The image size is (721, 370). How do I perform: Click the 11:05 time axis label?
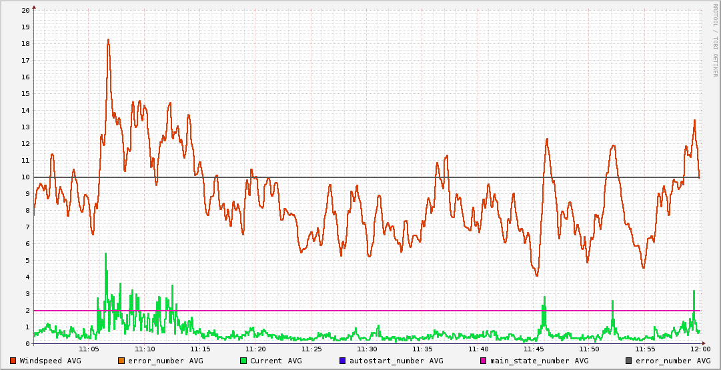pos(89,349)
